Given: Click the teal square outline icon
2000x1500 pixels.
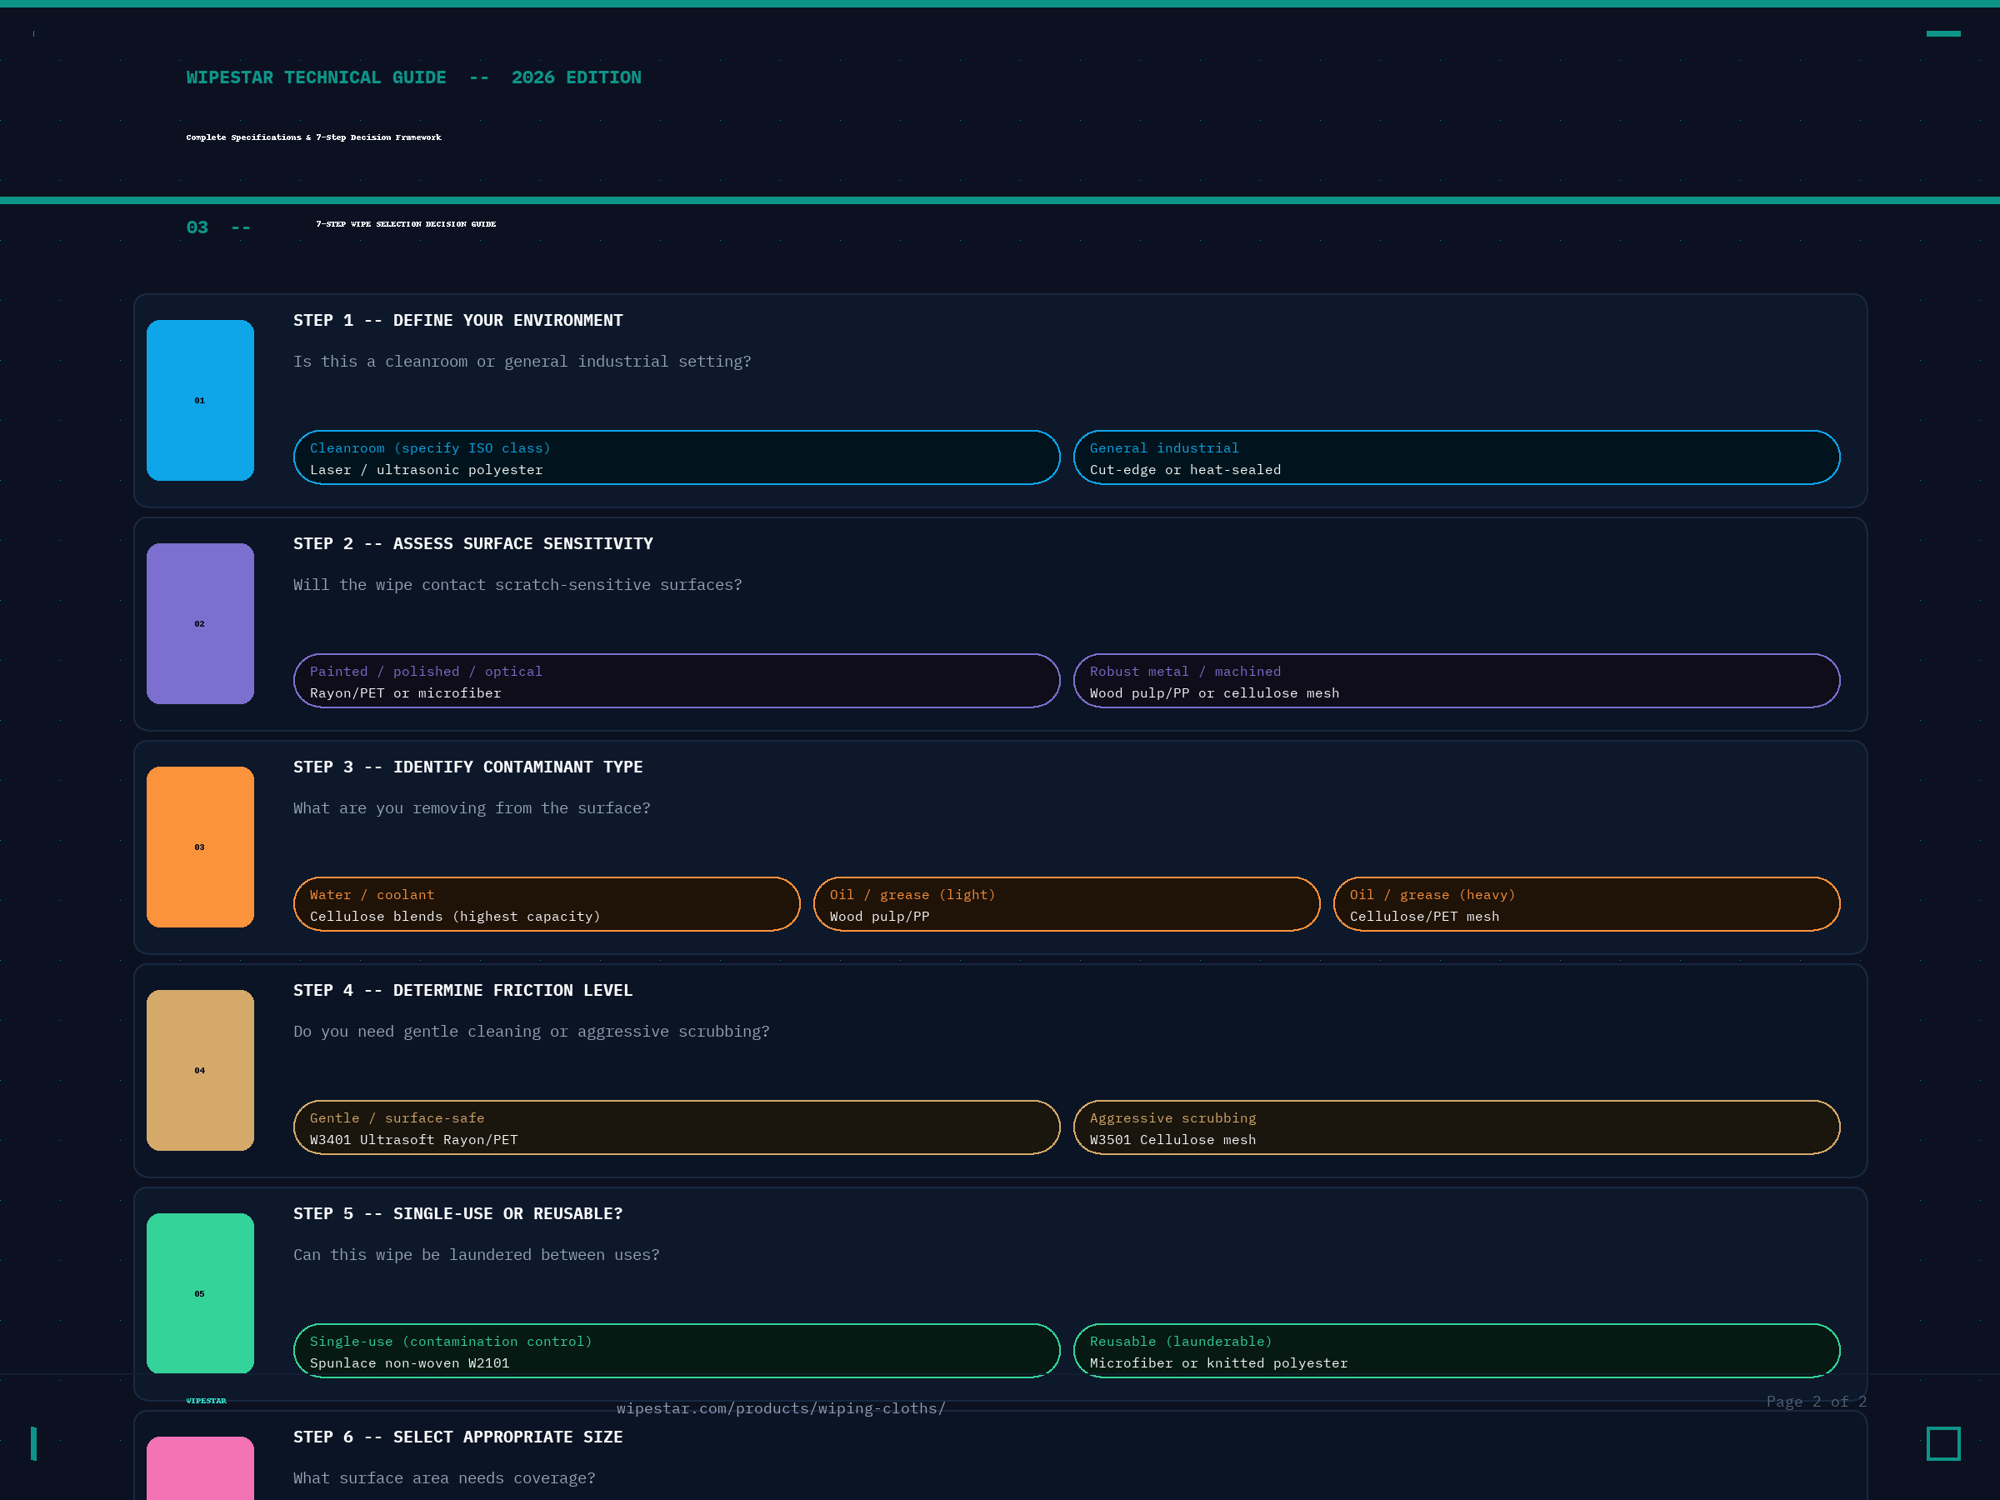Looking at the screenshot, I should [x=1942, y=1443].
